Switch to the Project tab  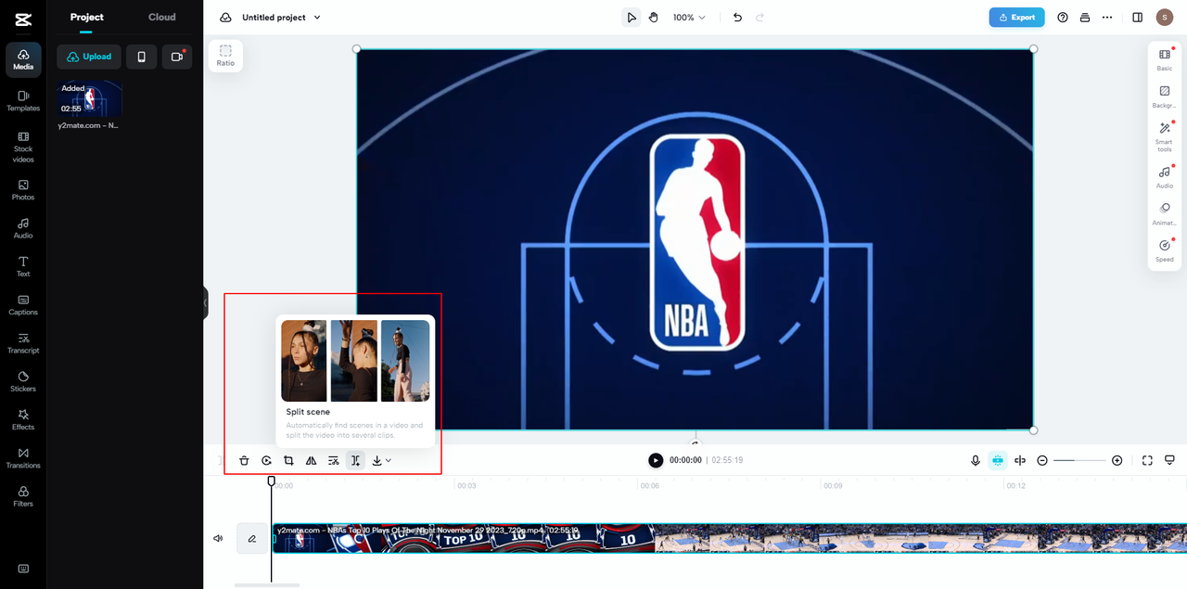[87, 17]
